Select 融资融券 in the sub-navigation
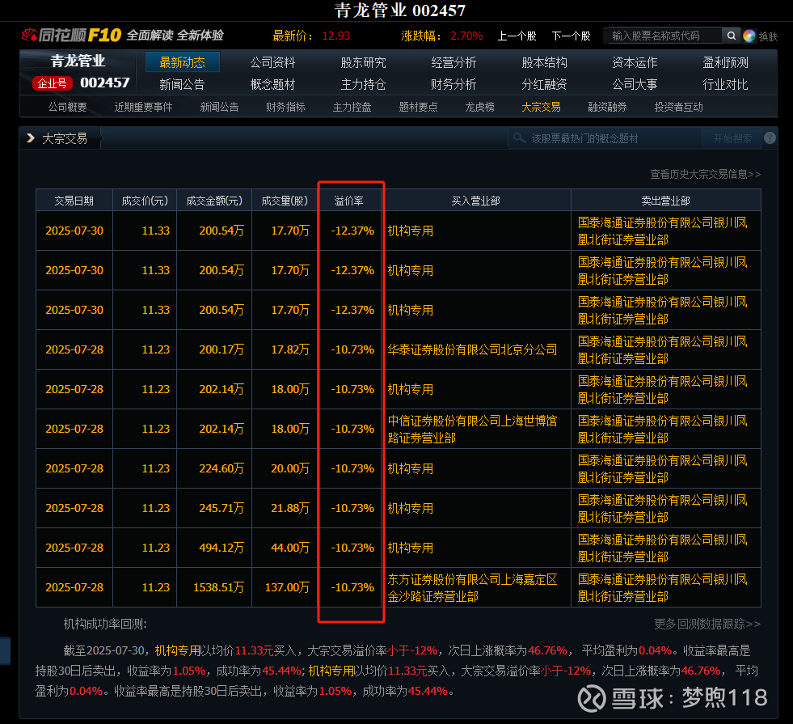The width and height of the screenshot is (793, 724). click(607, 107)
